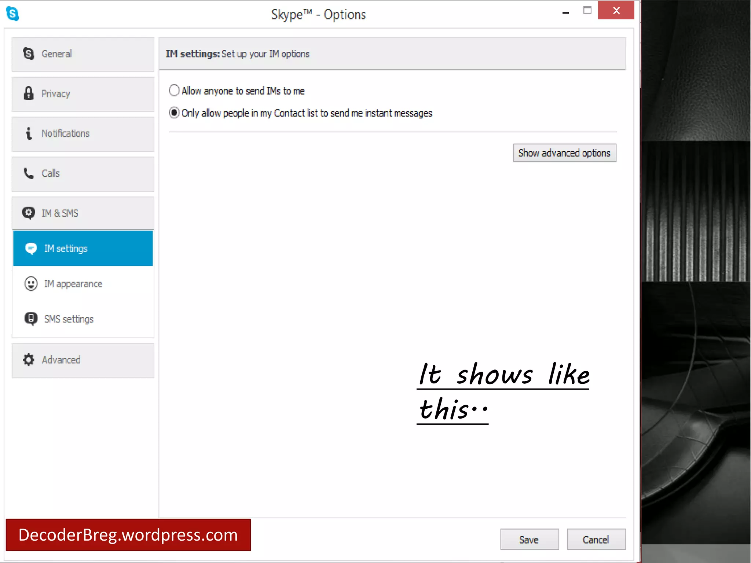This screenshot has width=751, height=563.
Task: Click the chat bubble icon beside IM & SMS
Action: tap(29, 213)
